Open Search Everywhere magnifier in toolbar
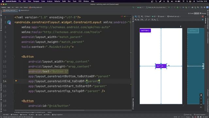This screenshot has width=209, height=118. pyautogui.click(x=201, y=7)
